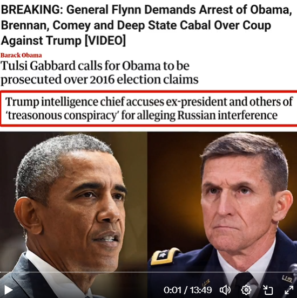Viewport: 297px width, 298px height.
Task: Start video playback with the play button
Action: (x=8, y=290)
